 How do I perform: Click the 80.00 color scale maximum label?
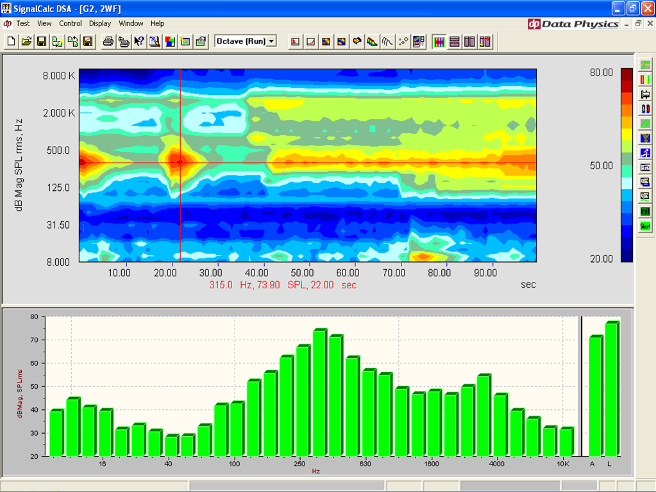(x=601, y=72)
